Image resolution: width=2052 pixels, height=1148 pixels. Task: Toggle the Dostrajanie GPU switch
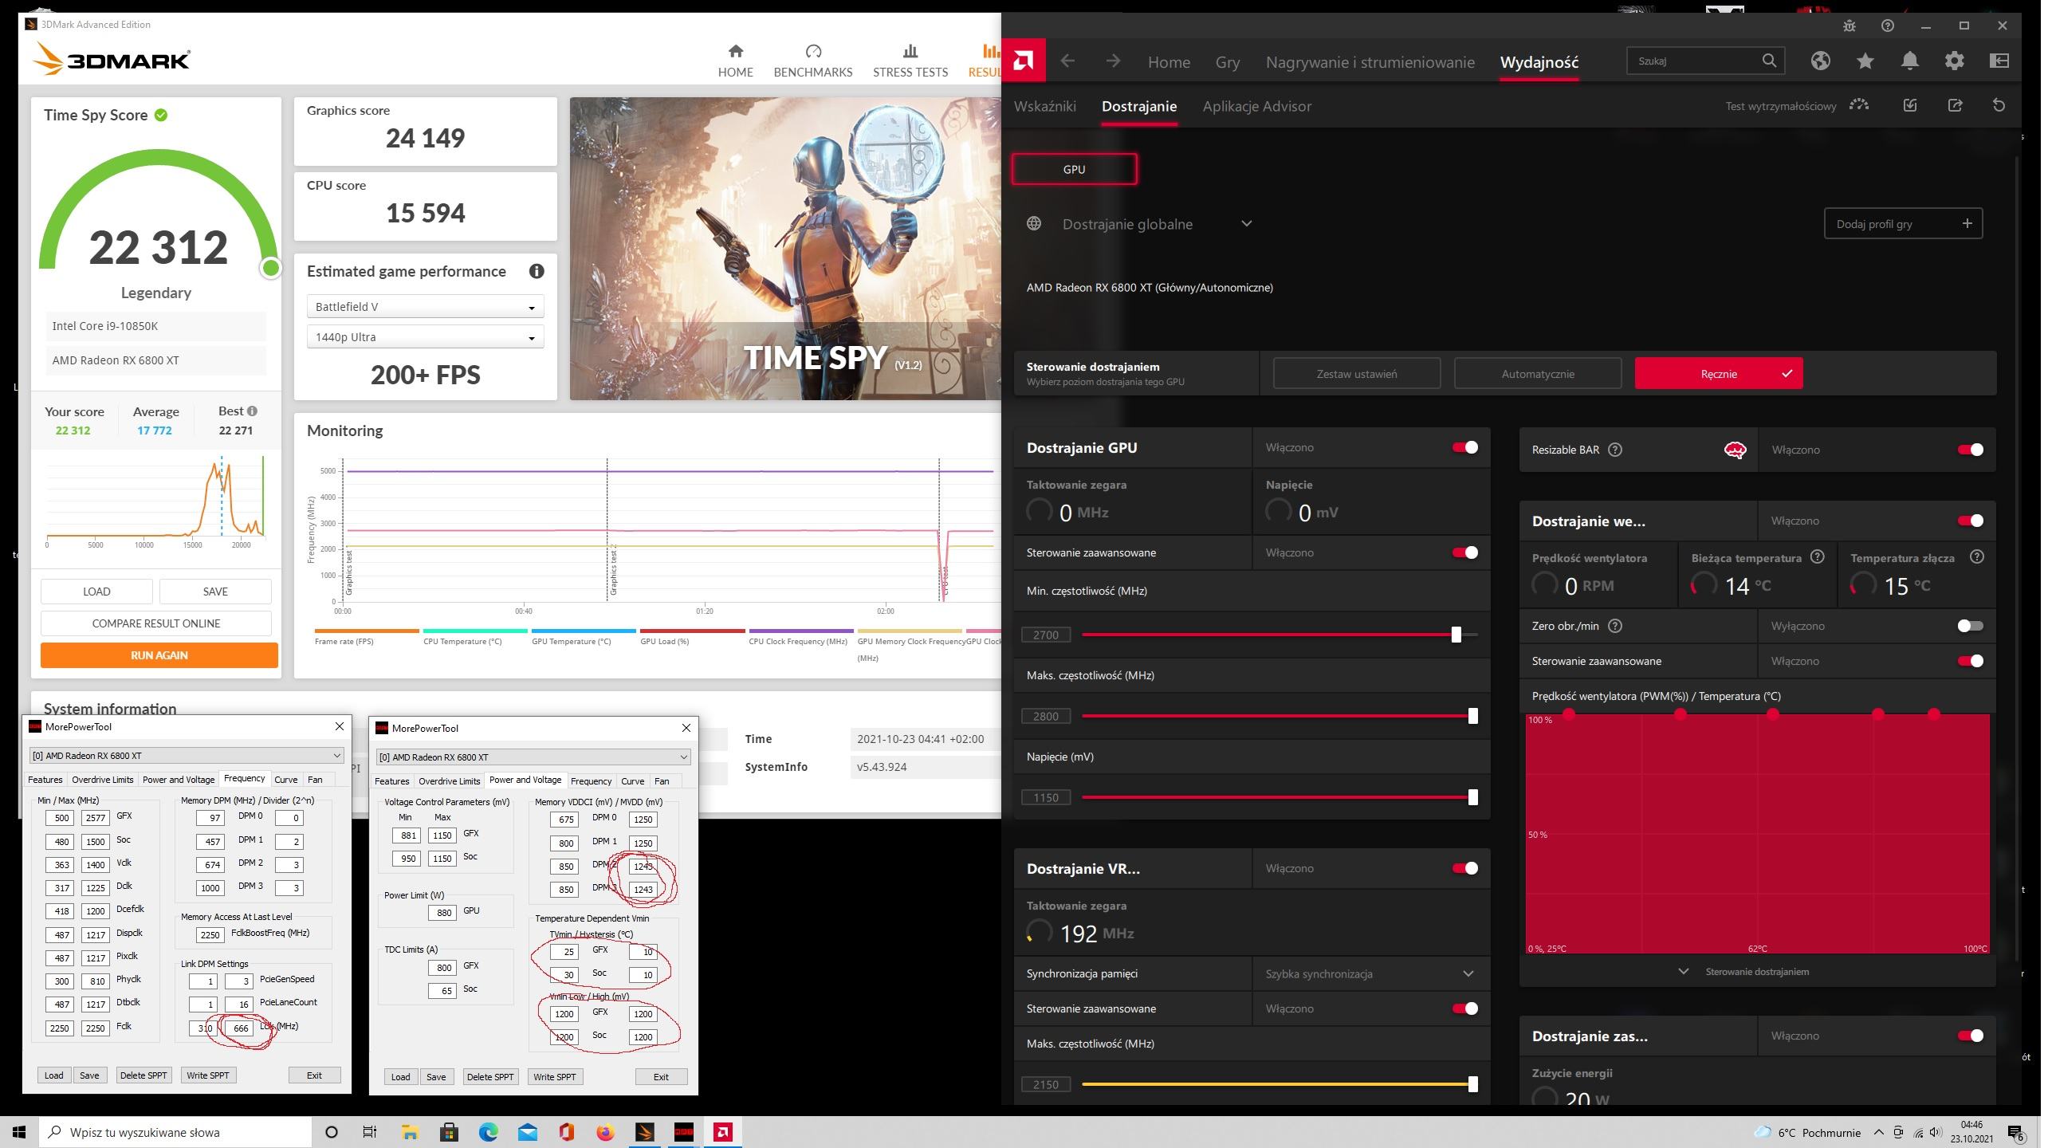click(x=1464, y=447)
